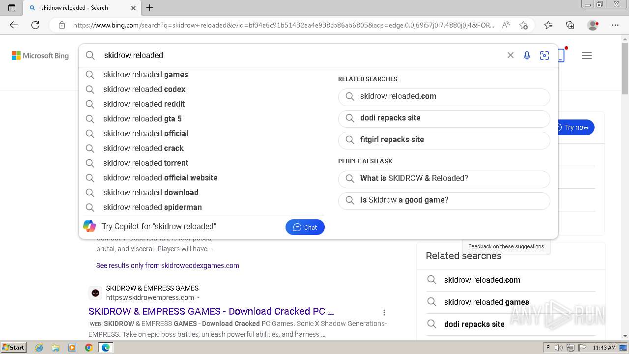
Task: Close the skidrow reloaded search tab
Action: pos(134,8)
